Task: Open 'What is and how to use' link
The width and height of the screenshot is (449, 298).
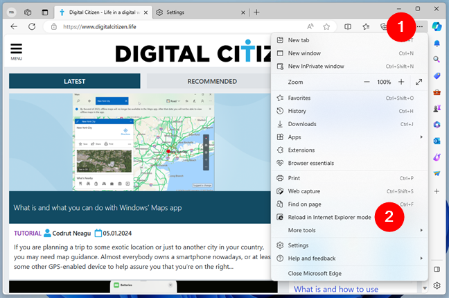Action: click(x=336, y=289)
